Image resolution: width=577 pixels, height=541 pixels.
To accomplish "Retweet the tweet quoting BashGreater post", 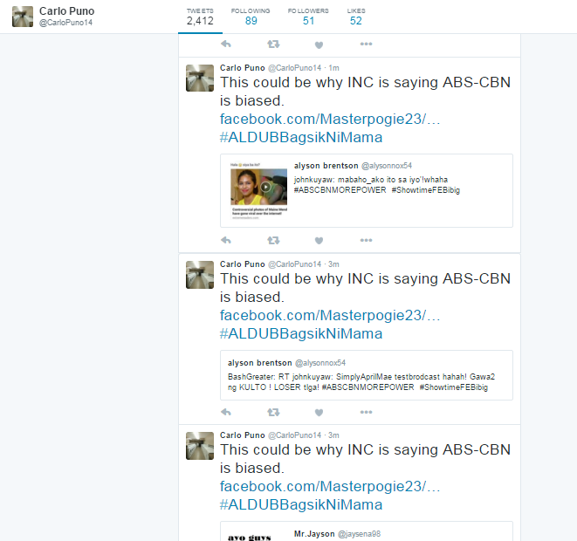I will (273, 412).
